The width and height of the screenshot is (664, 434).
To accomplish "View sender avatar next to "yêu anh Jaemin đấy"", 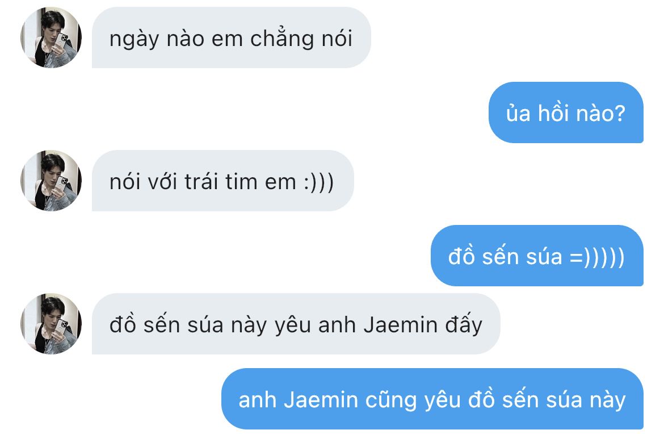I will [x=51, y=324].
